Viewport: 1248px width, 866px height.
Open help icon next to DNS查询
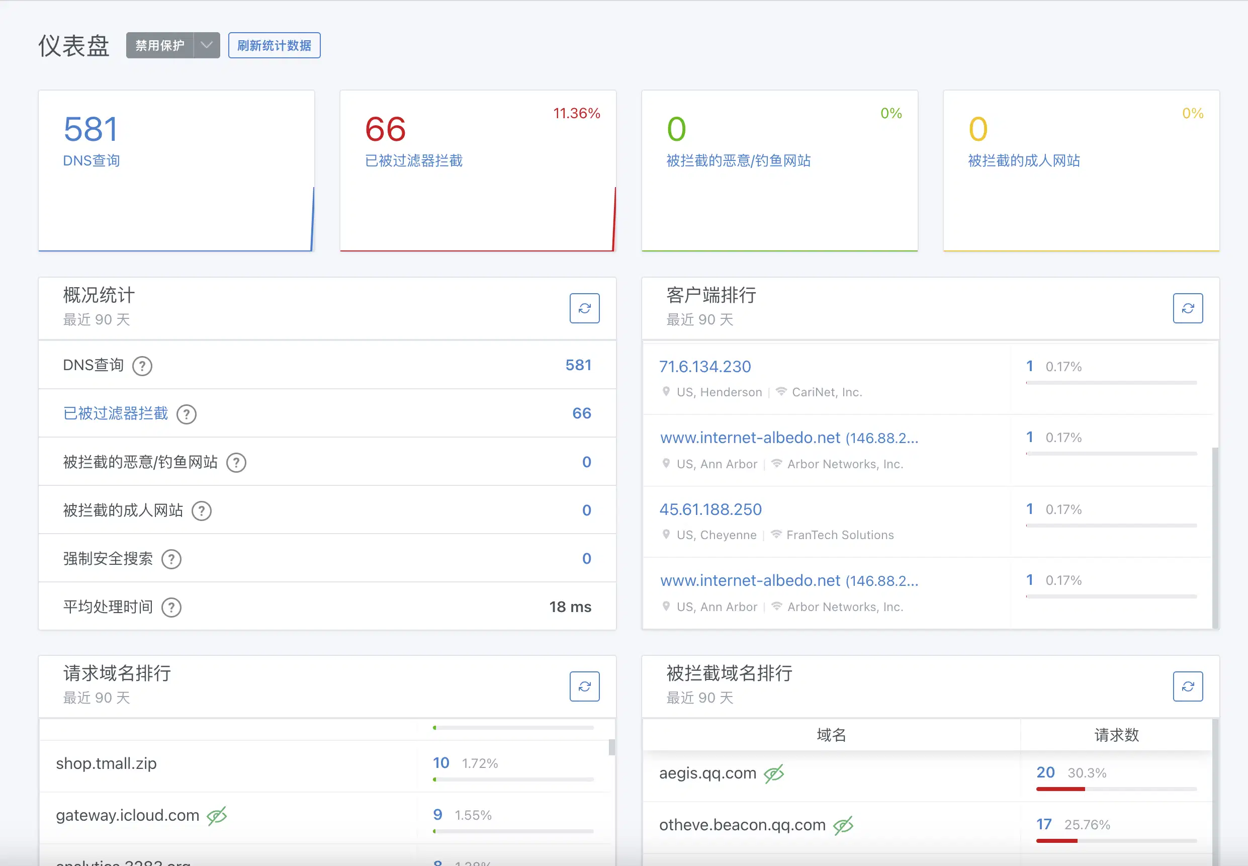pyautogui.click(x=142, y=366)
